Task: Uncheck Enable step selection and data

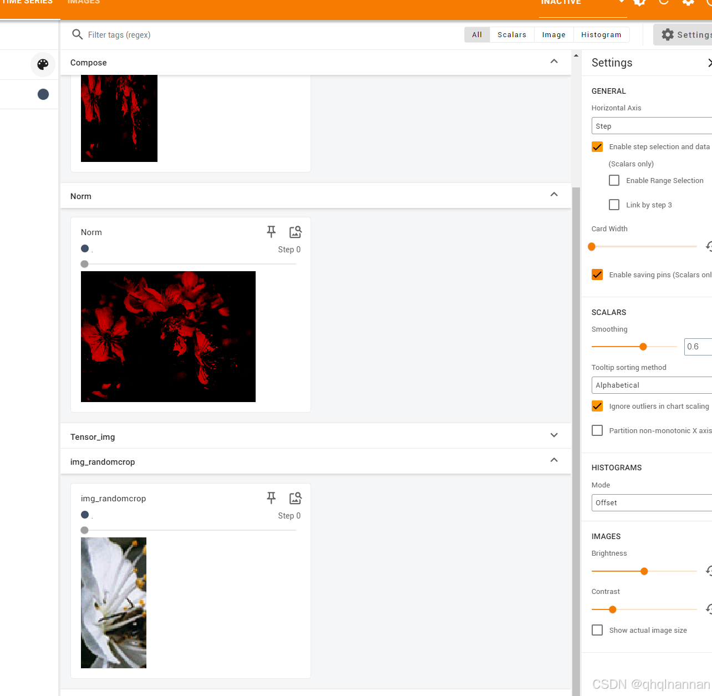Action: tap(597, 146)
